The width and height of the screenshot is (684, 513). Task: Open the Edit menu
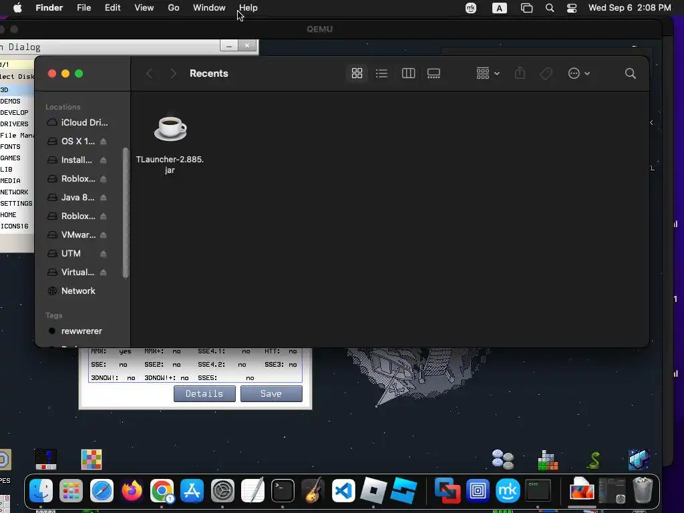coord(112,8)
